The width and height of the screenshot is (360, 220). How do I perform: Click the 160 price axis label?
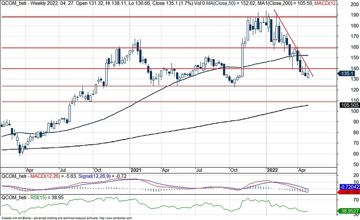pos(355,47)
